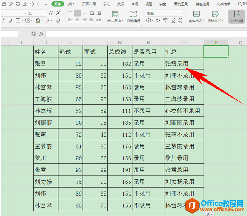Click the decrease decimal places icon

point(180,20)
